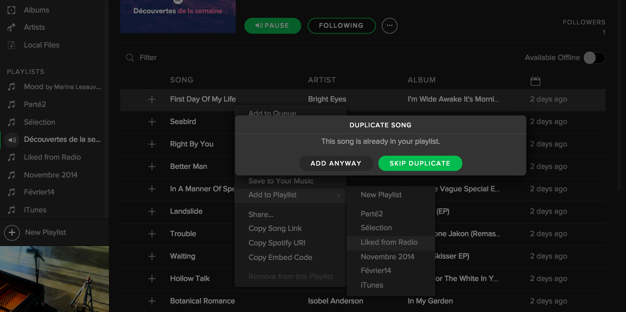Click the plus icon beside Botanical Romance
The image size is (626, 312).
click(152, 301)
